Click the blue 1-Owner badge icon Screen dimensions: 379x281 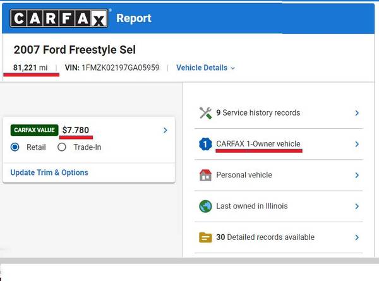[x=205, y=145]
